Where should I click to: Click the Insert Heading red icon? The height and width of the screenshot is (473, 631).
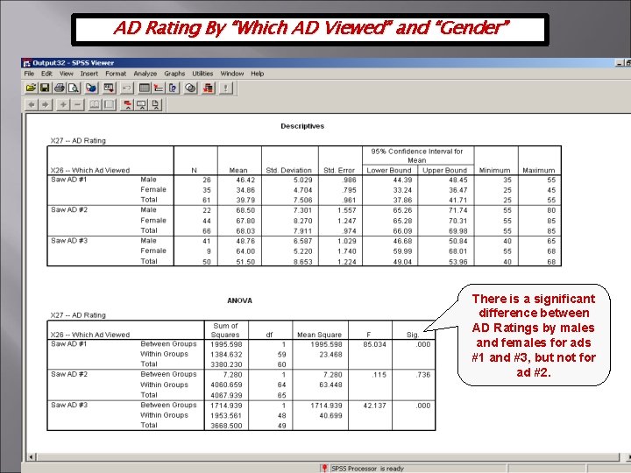(127, 105)
